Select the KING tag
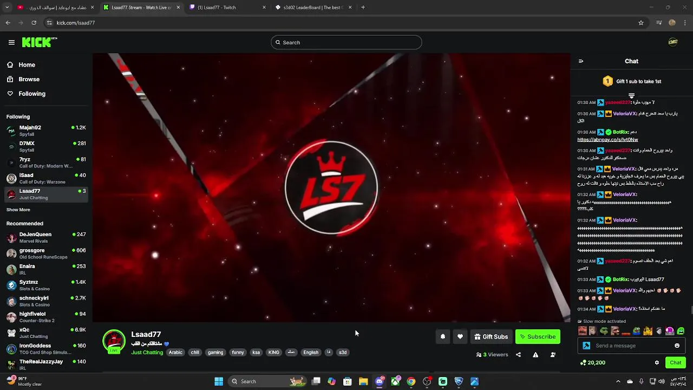Viewport: 693px width, 390px height. click(274, 353)
